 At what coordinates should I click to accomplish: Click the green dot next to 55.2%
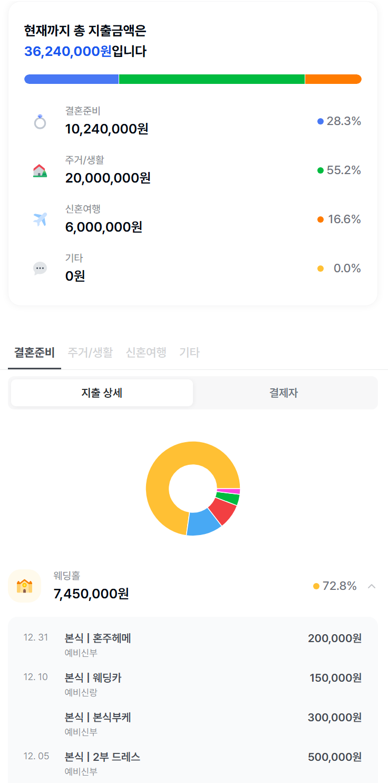click(320, 170)
